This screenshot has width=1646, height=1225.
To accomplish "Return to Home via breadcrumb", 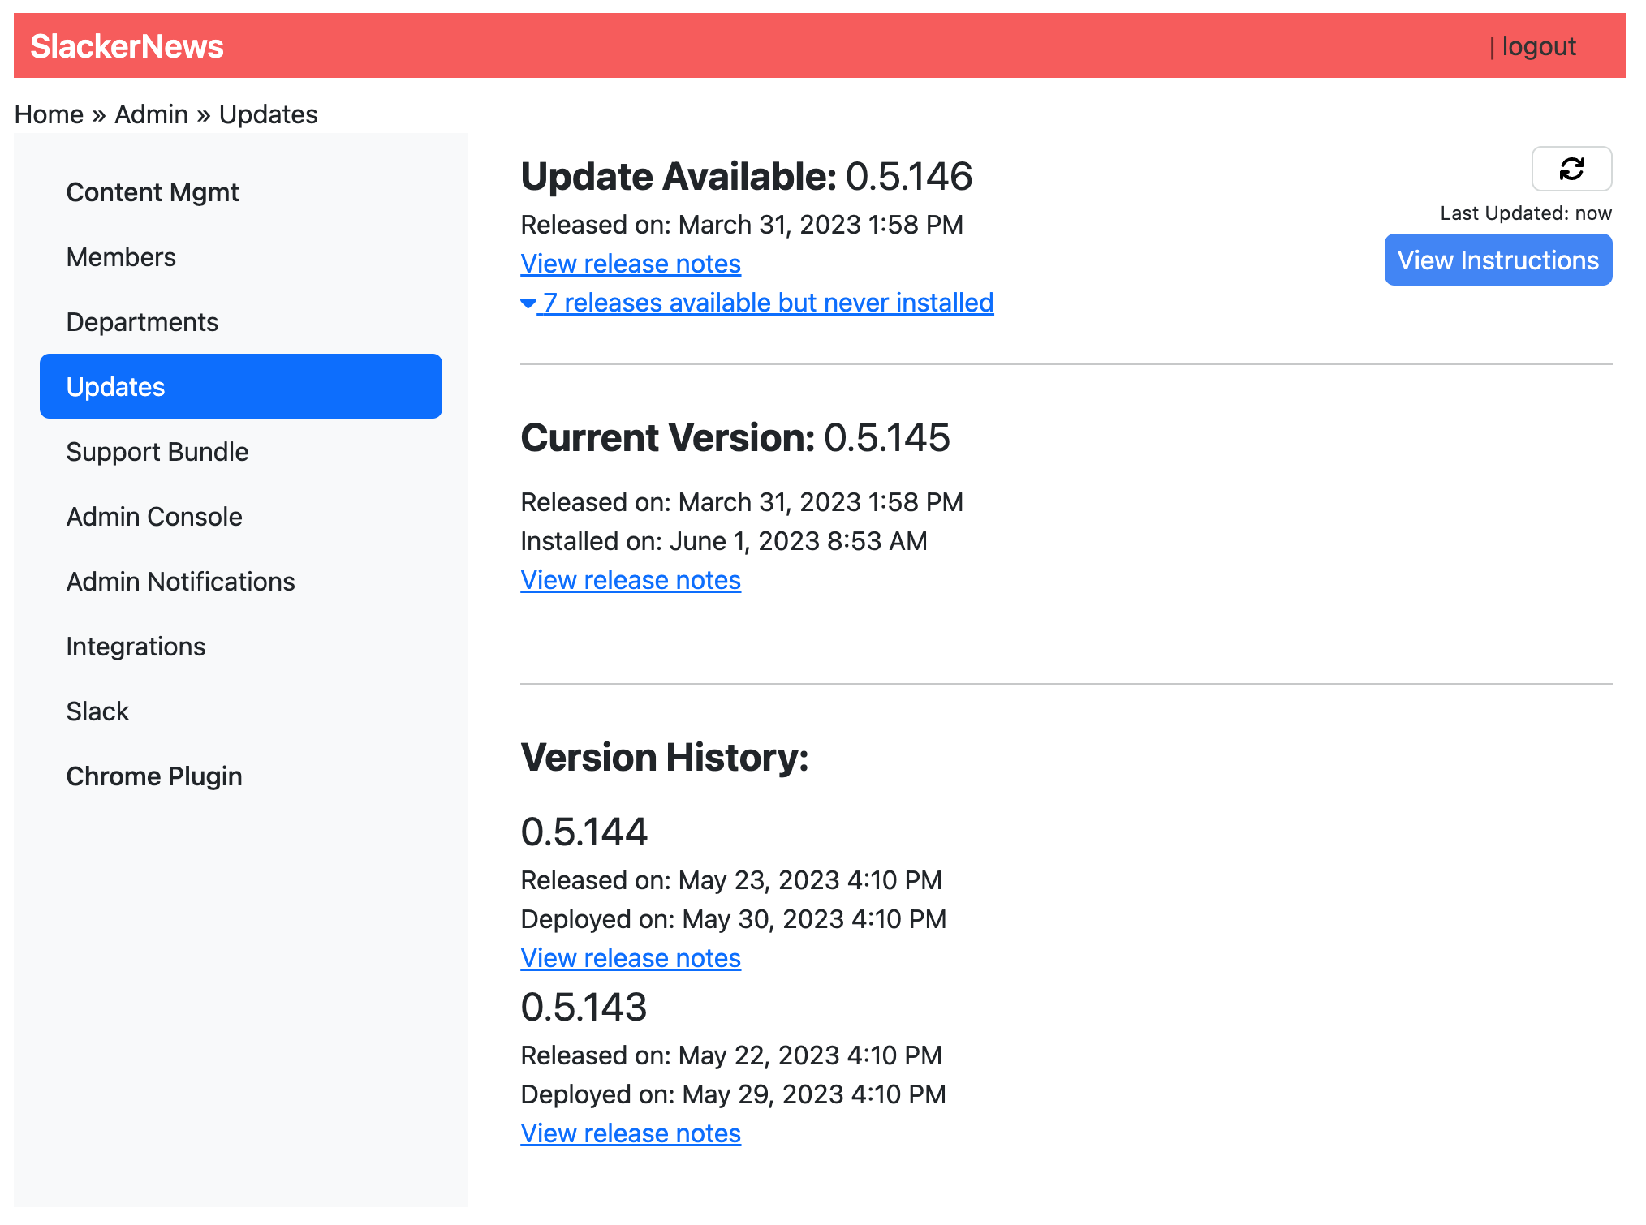I will (48, 114).
